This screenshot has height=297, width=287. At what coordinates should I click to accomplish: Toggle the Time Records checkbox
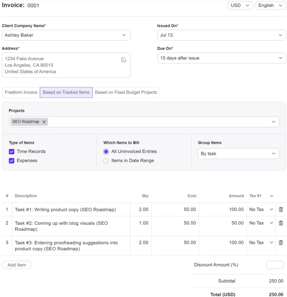[x=12, y=151]
